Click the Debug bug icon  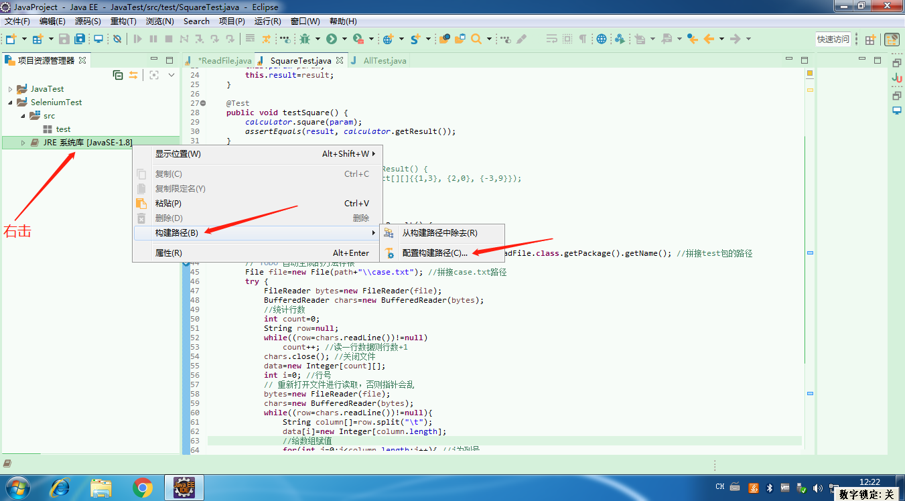tap(304, 39)
